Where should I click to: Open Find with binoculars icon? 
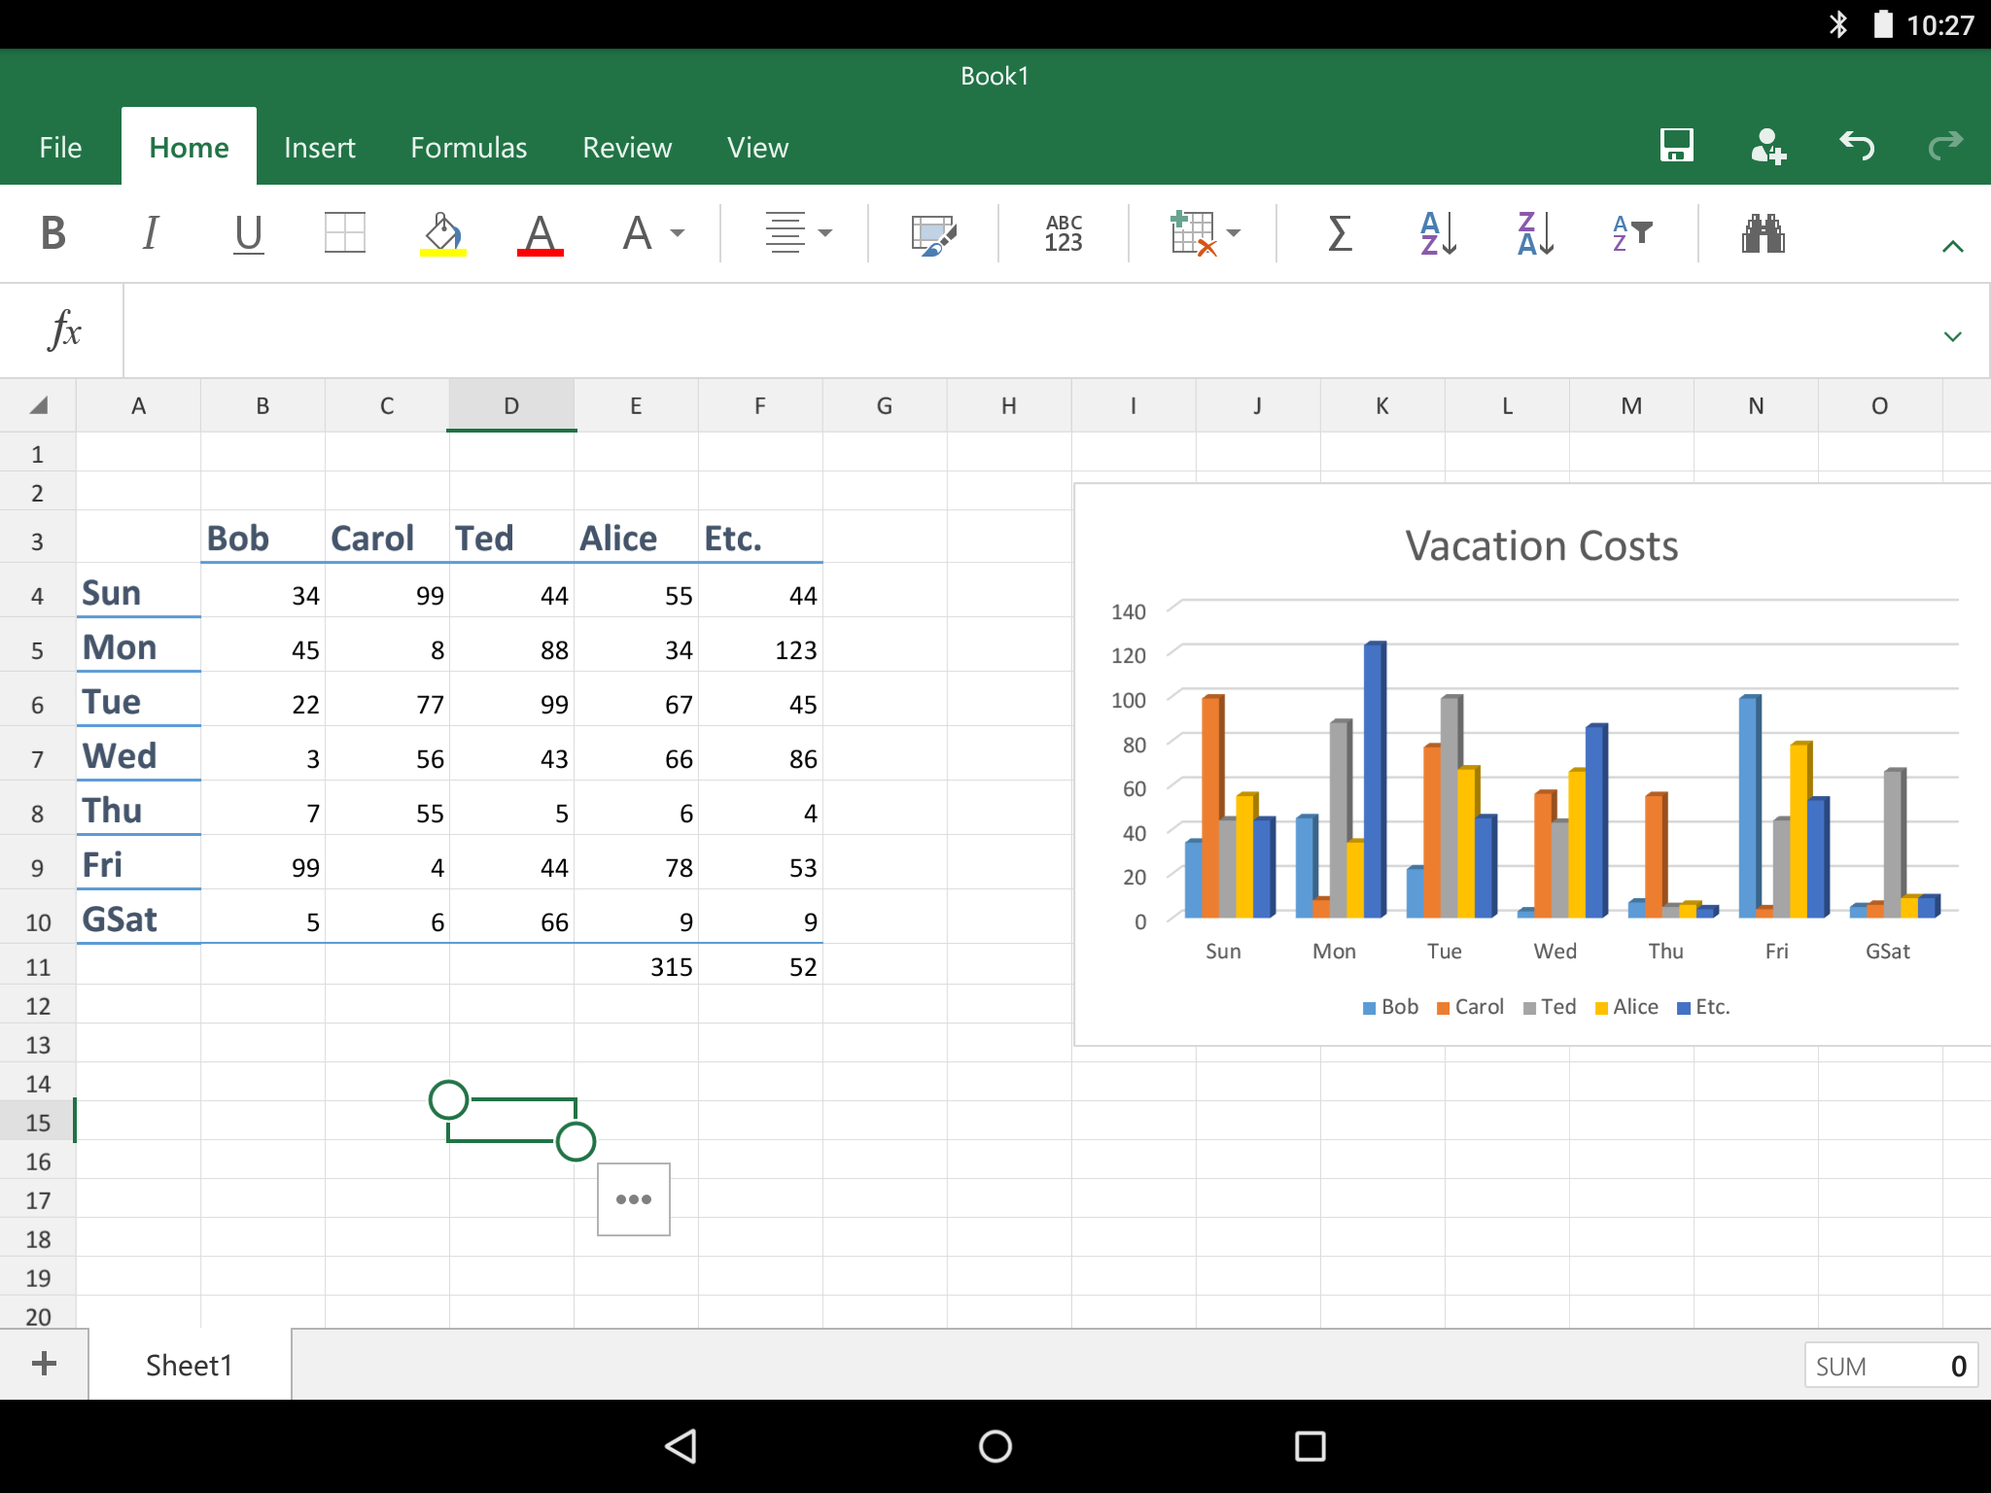1763,233
